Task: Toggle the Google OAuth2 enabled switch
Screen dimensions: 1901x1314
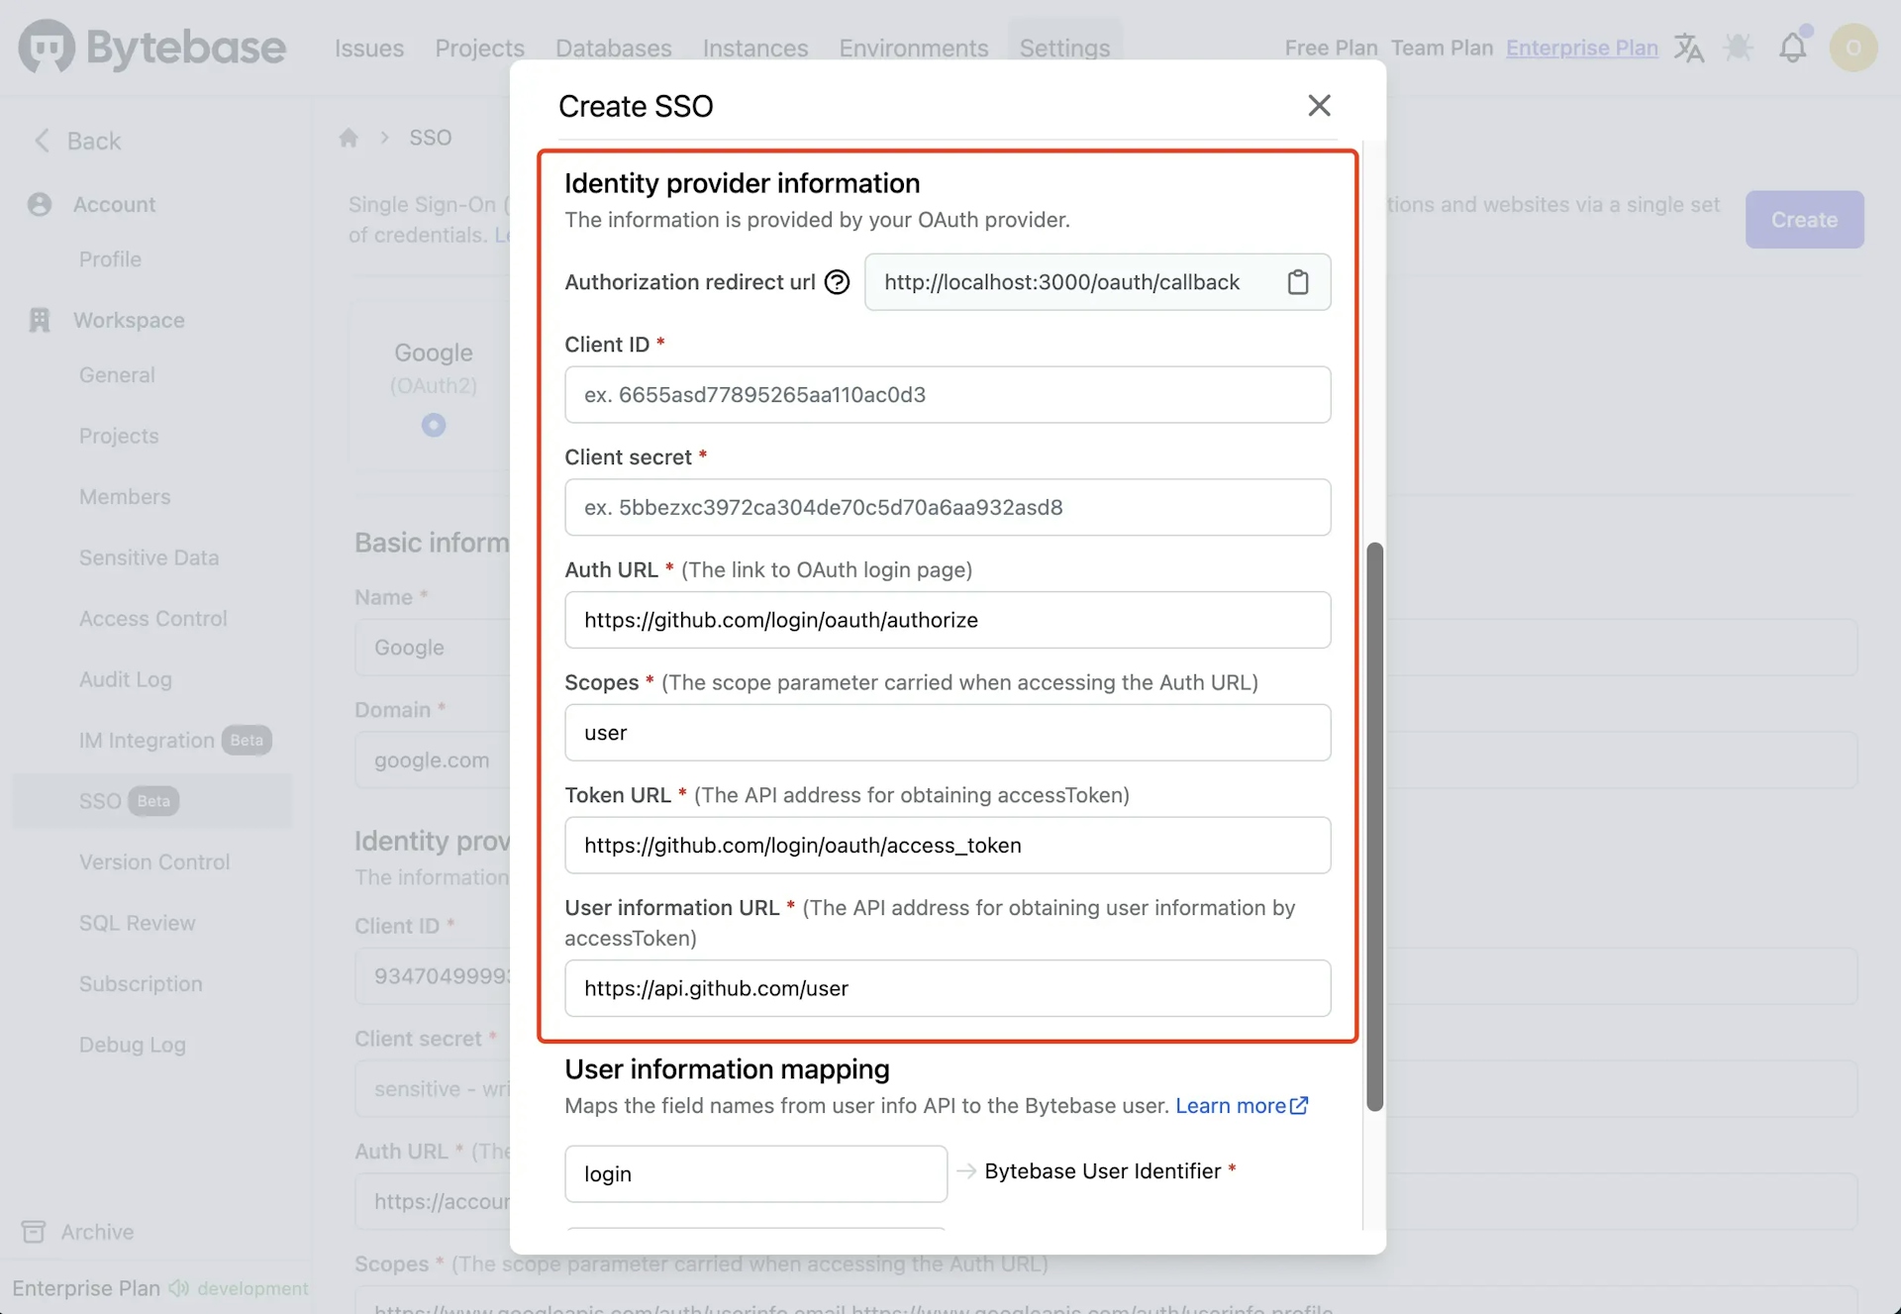Action: point(434,425)
